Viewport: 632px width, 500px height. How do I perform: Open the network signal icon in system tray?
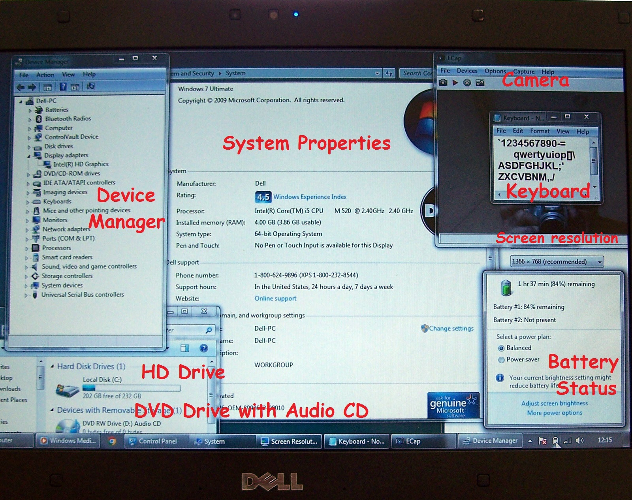tap(567, 441)
